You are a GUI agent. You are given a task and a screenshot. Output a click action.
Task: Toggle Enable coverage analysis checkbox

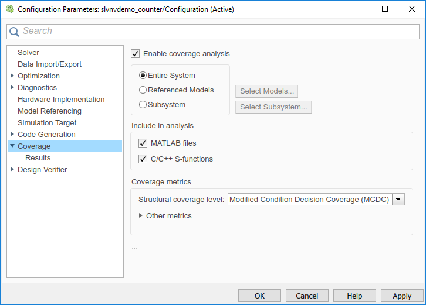point(136,54)
